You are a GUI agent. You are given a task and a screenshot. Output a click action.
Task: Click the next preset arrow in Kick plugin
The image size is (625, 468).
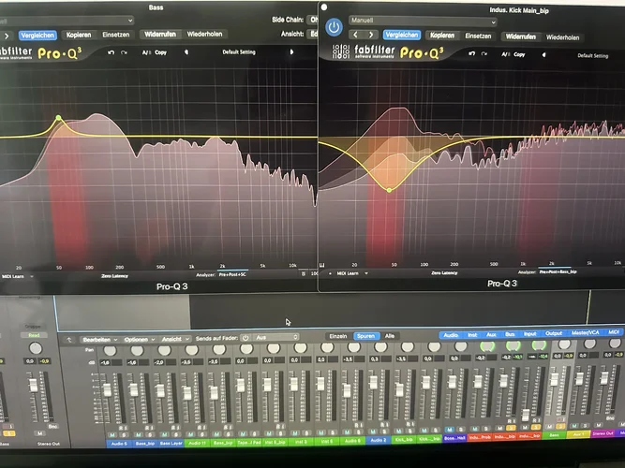(369, 36)
